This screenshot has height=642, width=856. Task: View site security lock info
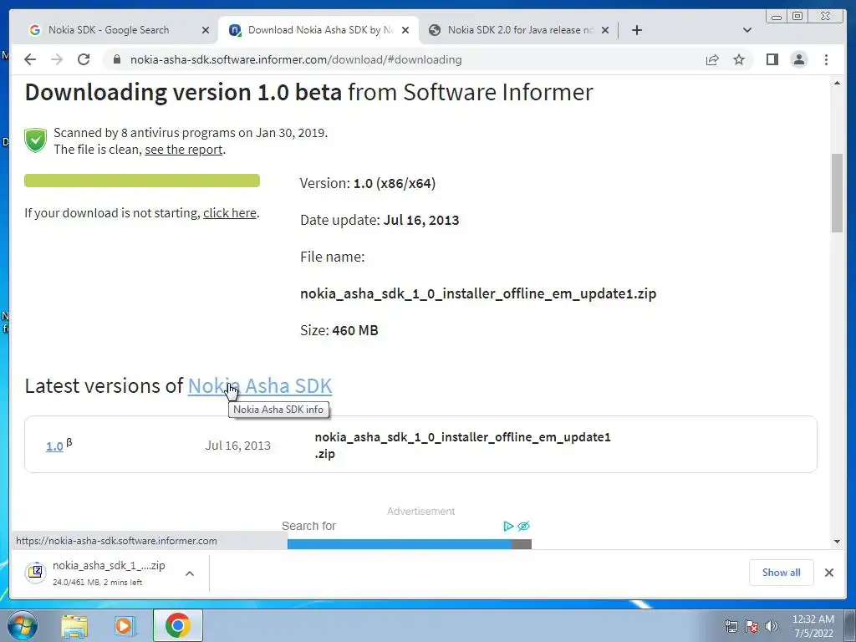click(116, 59)
